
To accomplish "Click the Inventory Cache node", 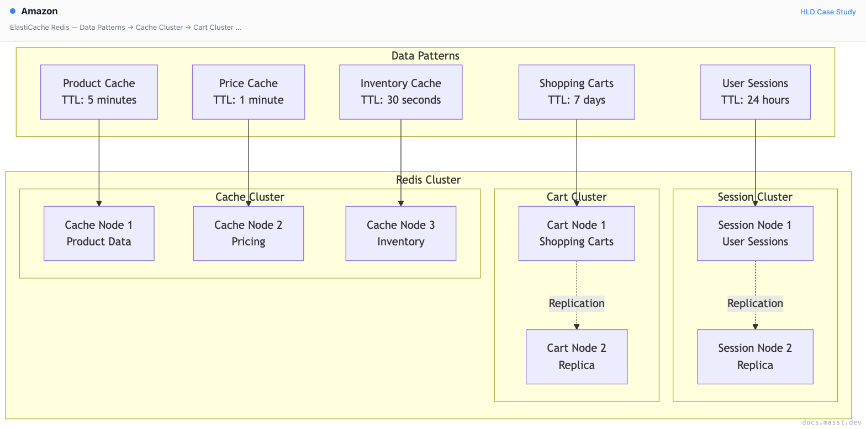I will (401, 92).
